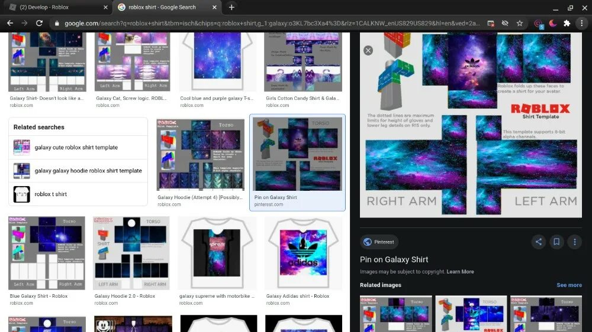
Task: Open galaxy supreme with motorbike thumbnail
Action: [x=217, y=253]
